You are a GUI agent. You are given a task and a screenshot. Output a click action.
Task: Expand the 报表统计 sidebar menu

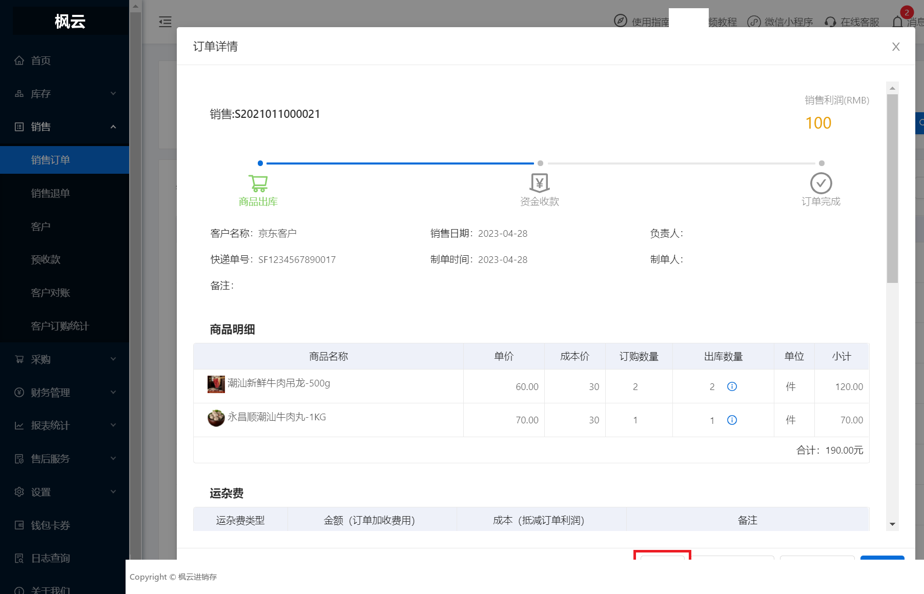[65, 425]
